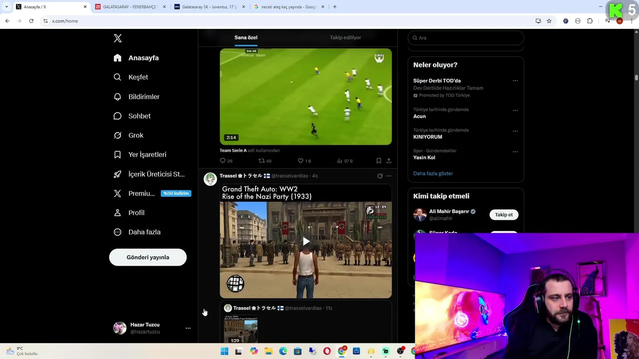Open options for Süper Derbi TOD'da trend

[x=515, y=81]
